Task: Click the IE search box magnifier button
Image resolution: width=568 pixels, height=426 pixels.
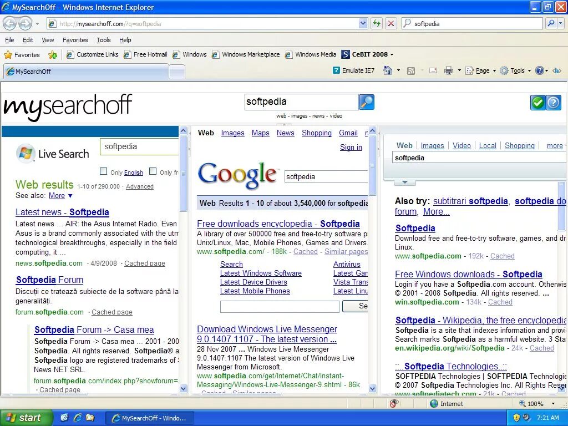Action: pyautogui.click(x=551, y=23)
